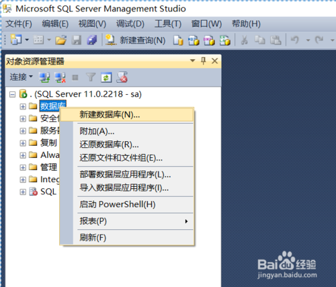Click the Undo arrow icon
The width and height of the screenshot is (336, 287).
tap(295, 40)
